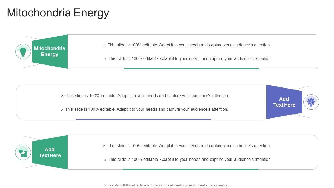The width and height of the screenshot is (334, 188).
Task: Click the bullet circle before the top box's first line
Action: tap(104, 45)
